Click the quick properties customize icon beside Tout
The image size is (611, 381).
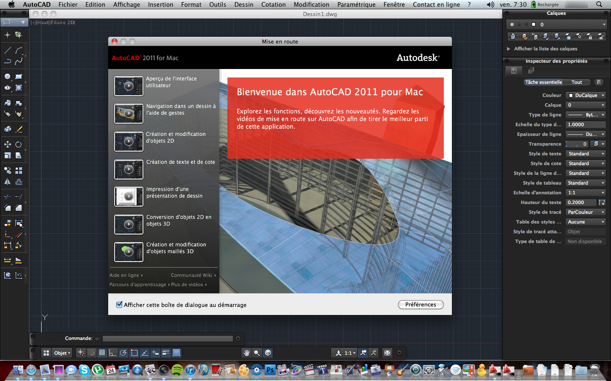point(599,82)
